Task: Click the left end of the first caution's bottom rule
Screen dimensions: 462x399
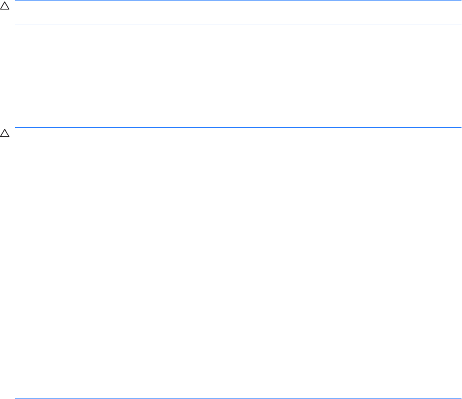Action: pyautogui.click(x=17, y=24)
